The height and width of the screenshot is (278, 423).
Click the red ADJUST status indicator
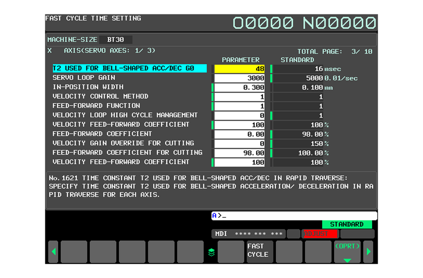[319, 234]
